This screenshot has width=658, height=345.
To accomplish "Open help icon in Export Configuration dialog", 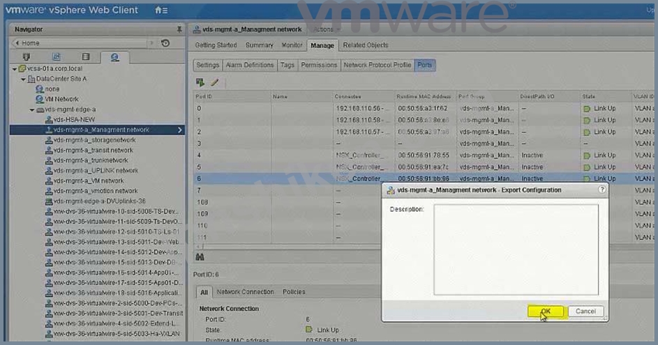I will [x=601, y=190].
